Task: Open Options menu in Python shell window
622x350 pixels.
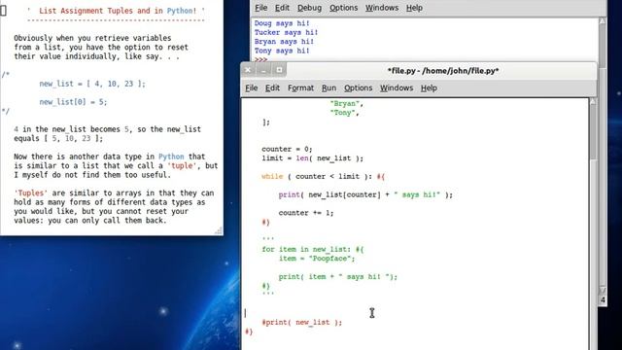Action: click(343, 8)
